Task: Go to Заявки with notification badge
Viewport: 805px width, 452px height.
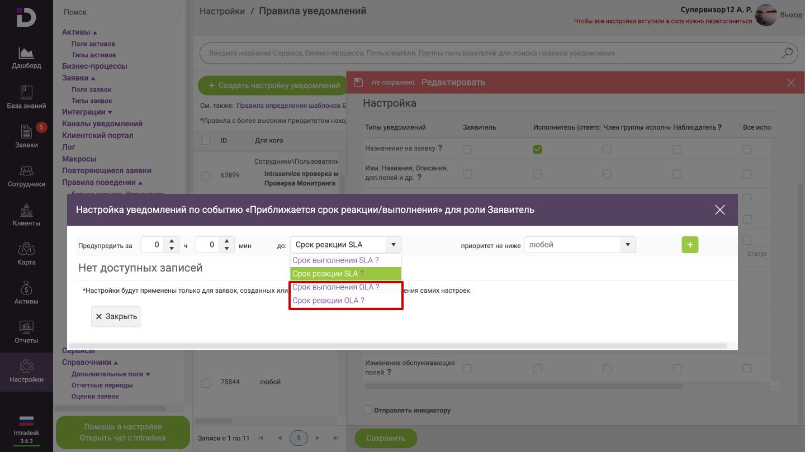Action: (26, 136)
